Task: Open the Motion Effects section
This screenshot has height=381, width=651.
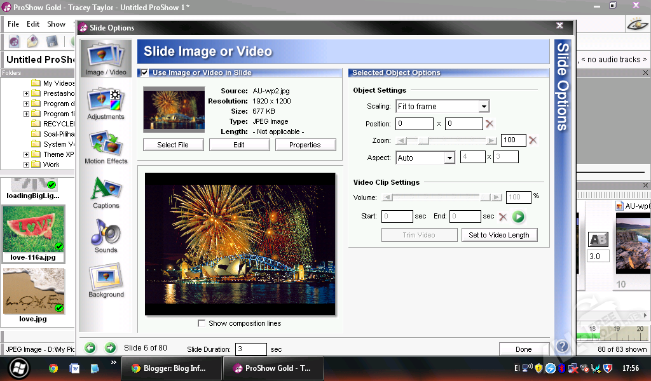Action: coord(106,147)
